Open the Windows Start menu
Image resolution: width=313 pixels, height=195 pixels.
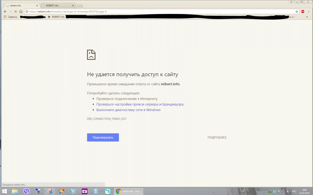click(4, 191)
